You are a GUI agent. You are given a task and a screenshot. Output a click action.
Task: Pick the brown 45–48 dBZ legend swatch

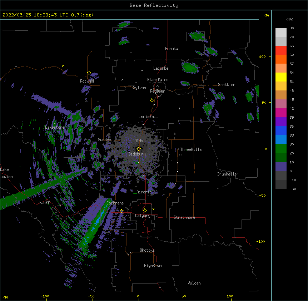[281, 95]
